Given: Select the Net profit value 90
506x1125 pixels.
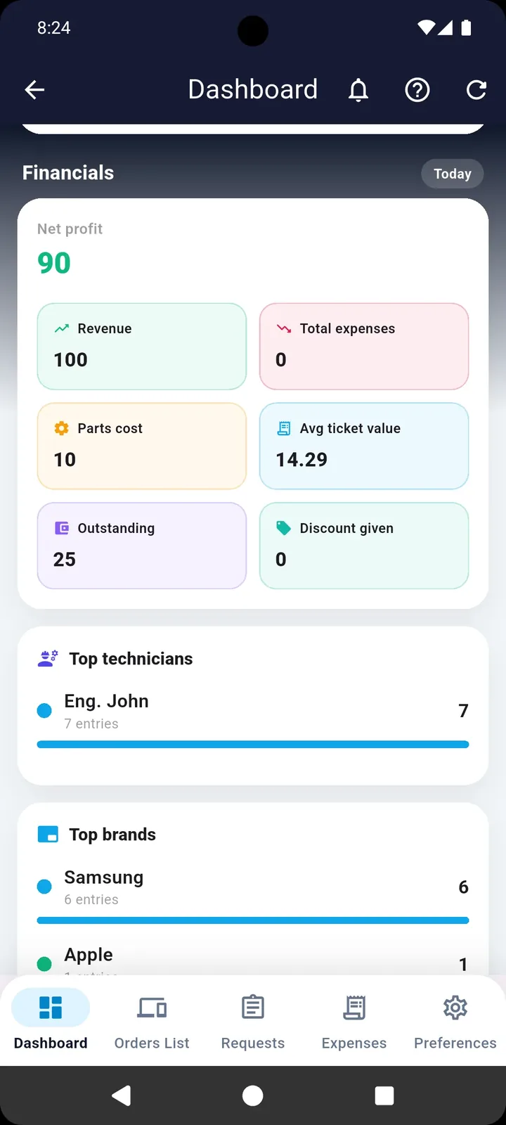Looking at the screenshot, I should point(54,263).
